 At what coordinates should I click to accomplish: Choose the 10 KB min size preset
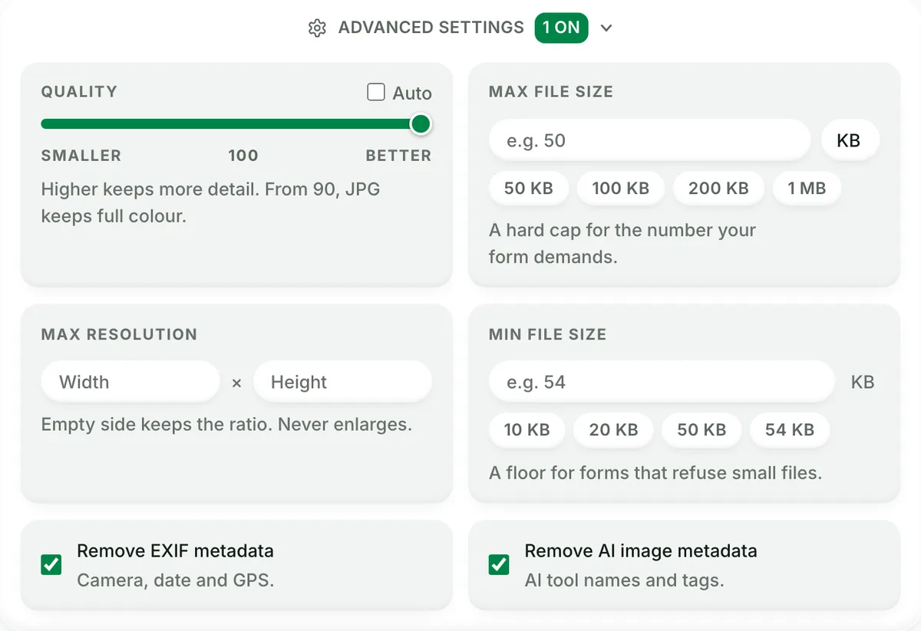pos(527,430)
